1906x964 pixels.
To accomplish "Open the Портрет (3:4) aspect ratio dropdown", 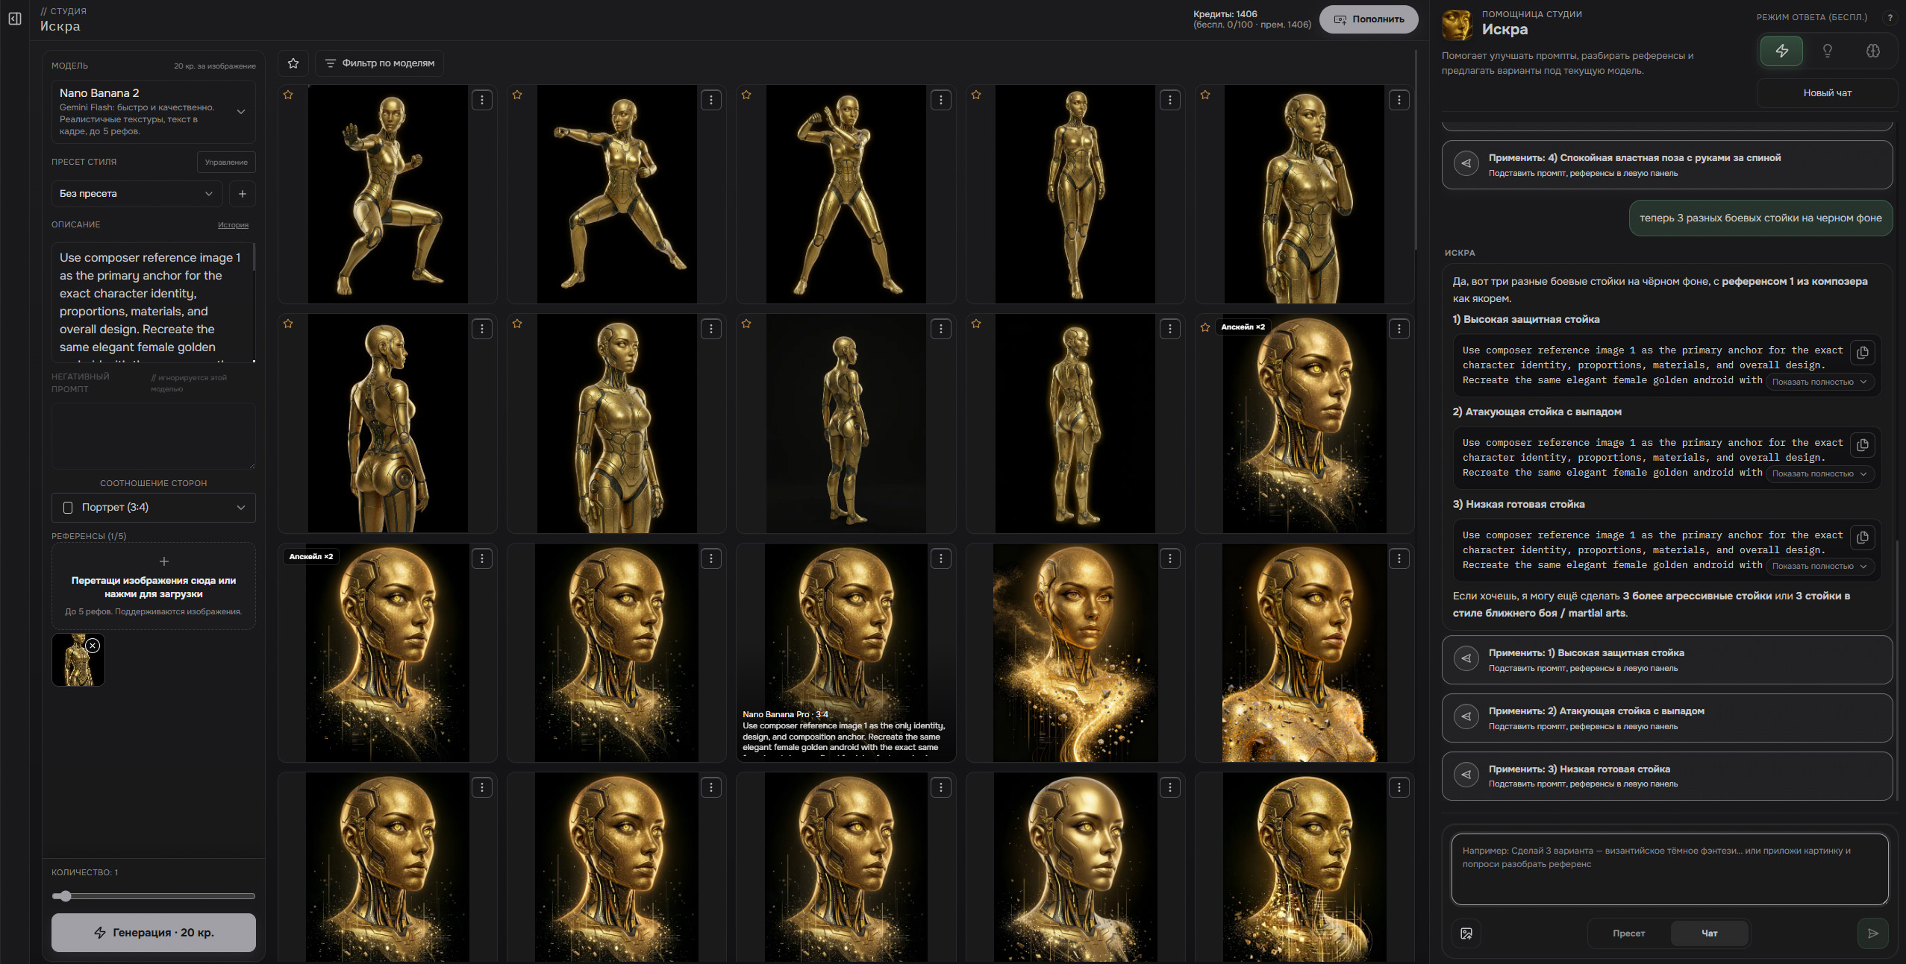I will pyautogui.click(x=153, y=507).
